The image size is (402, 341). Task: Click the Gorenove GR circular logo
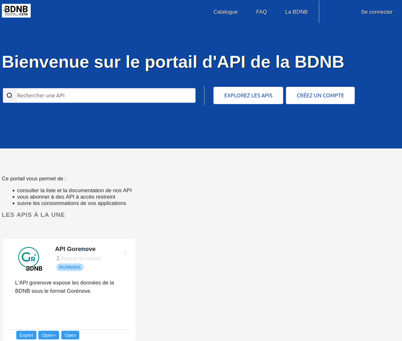[x=29, y=257]
